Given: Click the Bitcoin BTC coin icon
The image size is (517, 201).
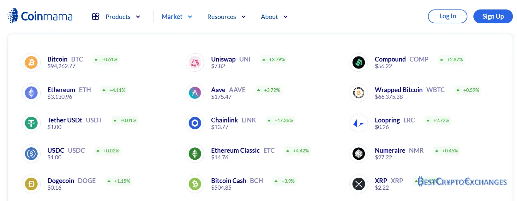Looking at the screenshot, I should 31,62.
